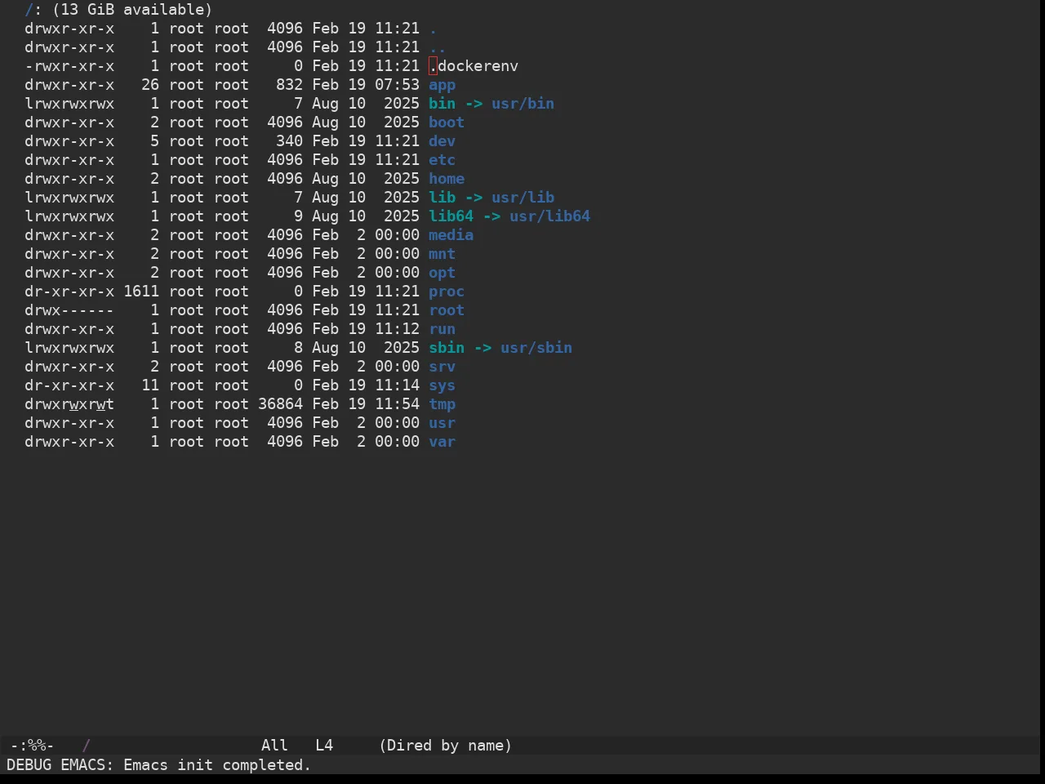Click the mode line buffer name '/'
1045x784 pixels.
tap(87, 746)
